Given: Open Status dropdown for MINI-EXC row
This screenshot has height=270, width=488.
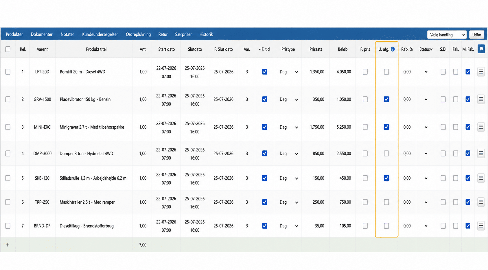Looking at the screenshot, I should pos(426,127).
